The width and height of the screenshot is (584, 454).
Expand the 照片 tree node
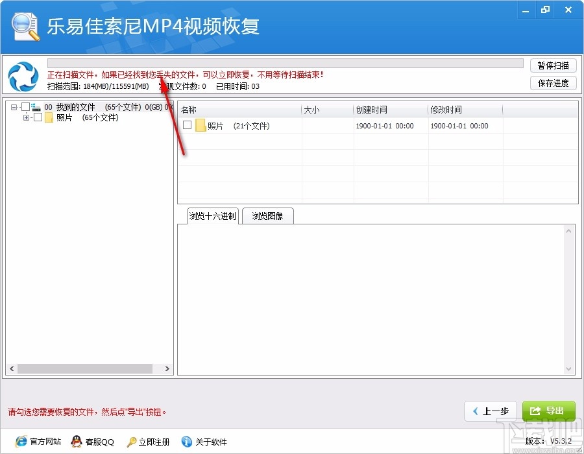click(x=27, y=117)
